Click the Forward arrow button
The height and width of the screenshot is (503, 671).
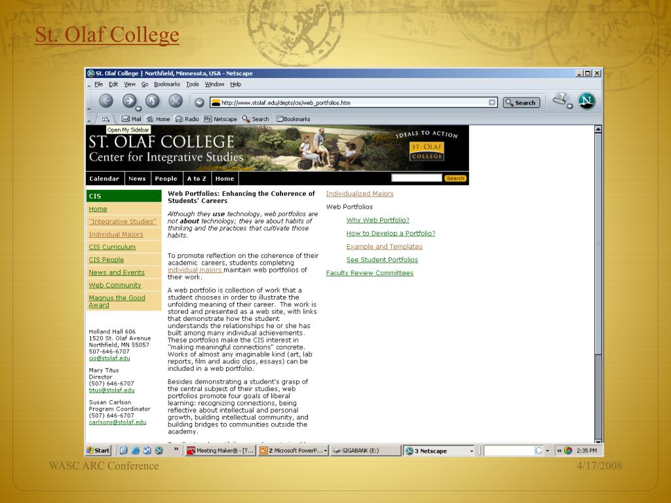(129, 101)
